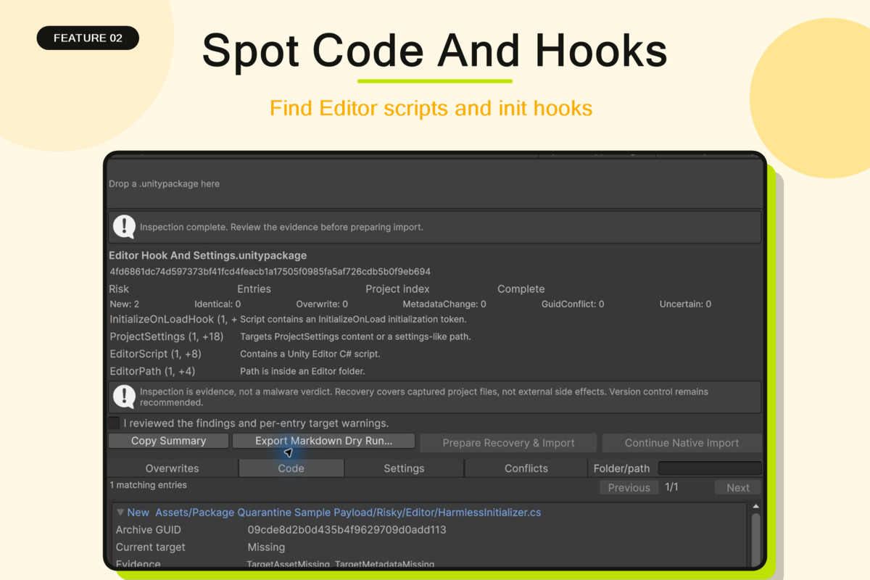Tick the 'I reviewed the findings' checkbox
The height and width of the screenshot is (580, 870).
pos(114,423)
